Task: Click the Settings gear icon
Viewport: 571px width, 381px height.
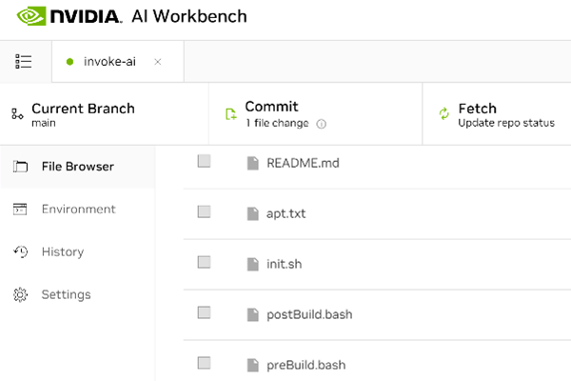Action: (x=20, y=294)
